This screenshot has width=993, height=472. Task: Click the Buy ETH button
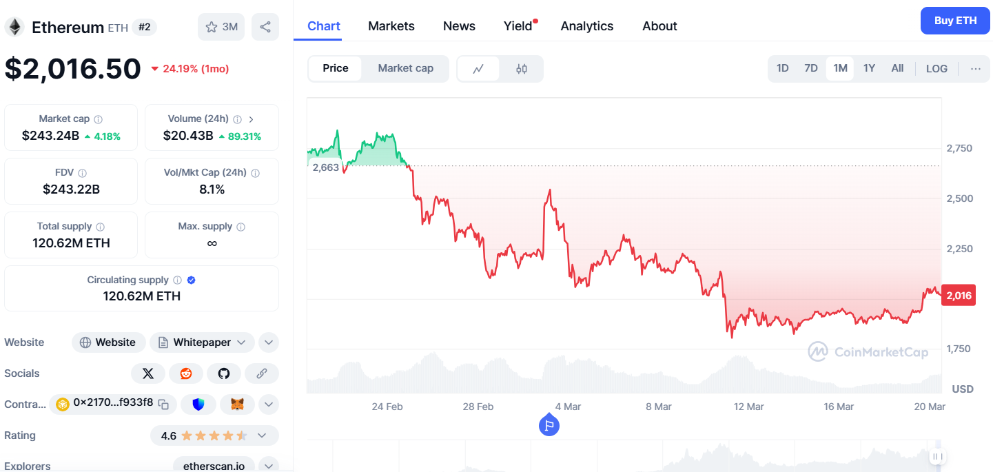[x=955, y=21]
